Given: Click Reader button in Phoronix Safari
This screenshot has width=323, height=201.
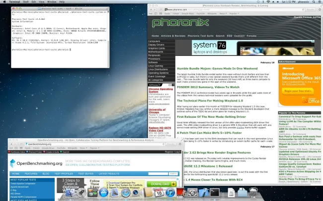Looking at the screenshot, I should click(310, 9).
